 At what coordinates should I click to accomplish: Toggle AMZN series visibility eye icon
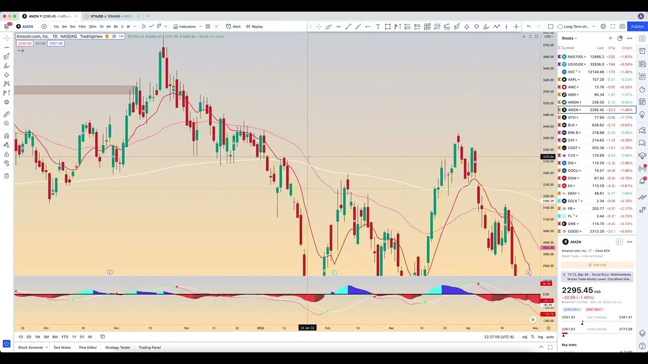[x=114, y=36]
